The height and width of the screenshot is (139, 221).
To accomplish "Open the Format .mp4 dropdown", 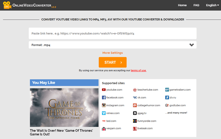I will click(x=113, y=45).
